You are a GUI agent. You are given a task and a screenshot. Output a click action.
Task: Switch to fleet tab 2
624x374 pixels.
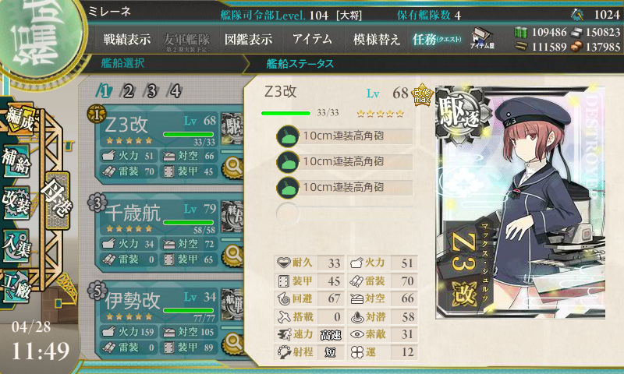(128, 91)
